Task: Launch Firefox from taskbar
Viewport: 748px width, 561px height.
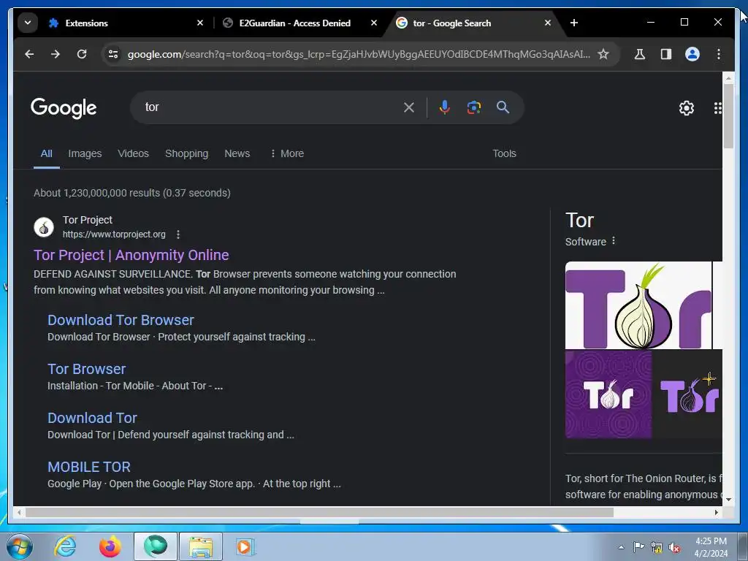Action: 110,546
